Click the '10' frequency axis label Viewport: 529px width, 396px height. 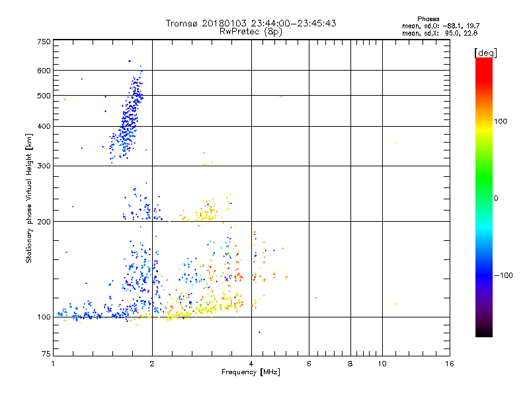382,364
